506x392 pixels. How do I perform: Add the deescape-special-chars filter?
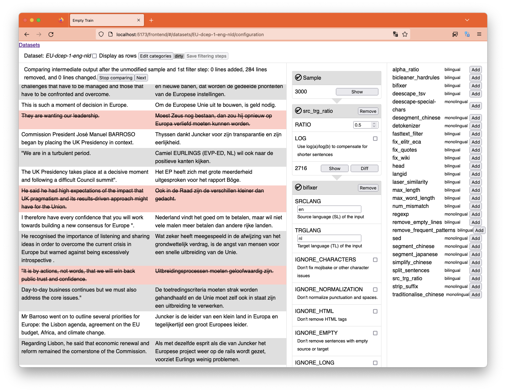pyautogui.click(x=476, y=106)
